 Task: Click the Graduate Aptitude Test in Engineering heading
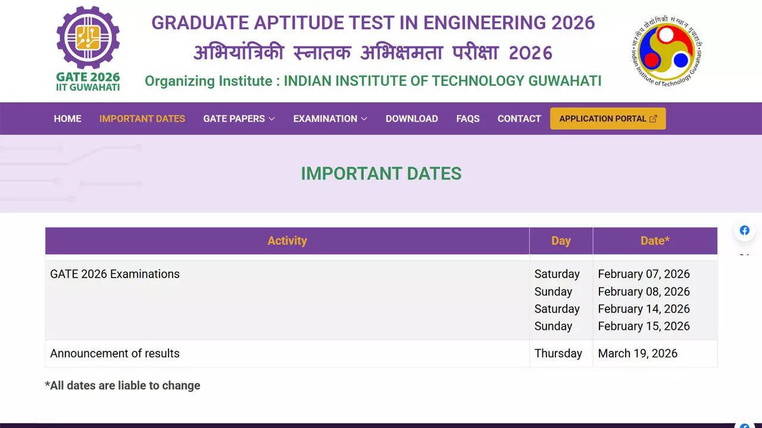[x=373, y=23]
